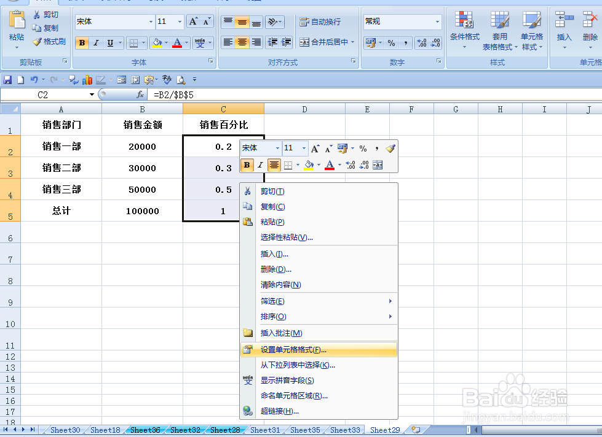
Task: Click the 剪切 cut button in ribbon
Action: (46, 15)
